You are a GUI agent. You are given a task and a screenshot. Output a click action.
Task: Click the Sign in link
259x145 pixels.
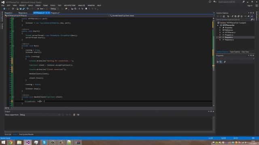(250, 6)
